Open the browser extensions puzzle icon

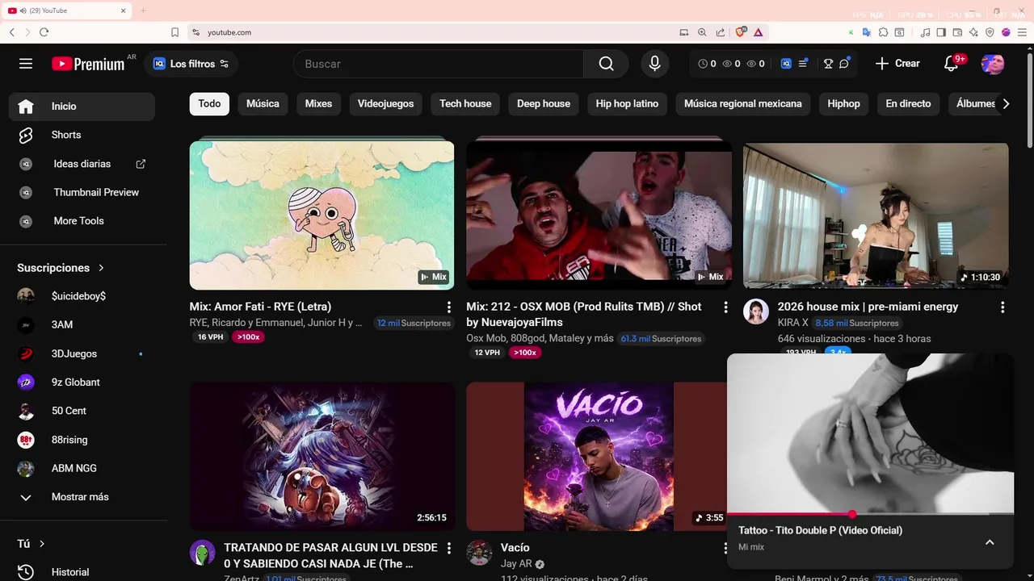[x=883, y=32]
